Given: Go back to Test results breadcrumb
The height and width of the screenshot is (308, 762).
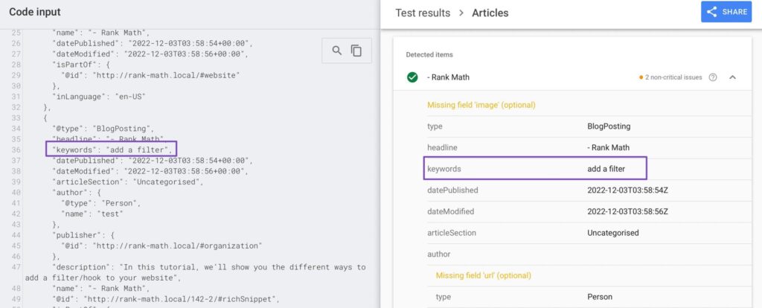Looking at the screenshot, I should 423,13.
